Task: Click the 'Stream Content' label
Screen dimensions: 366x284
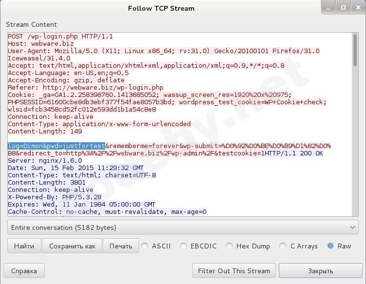Action: pyautogui.click(x=31, y=24)
